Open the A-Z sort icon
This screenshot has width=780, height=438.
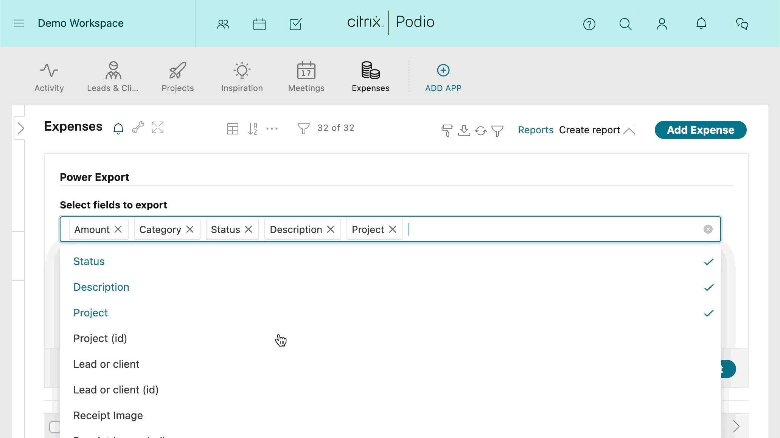point(252,129)
